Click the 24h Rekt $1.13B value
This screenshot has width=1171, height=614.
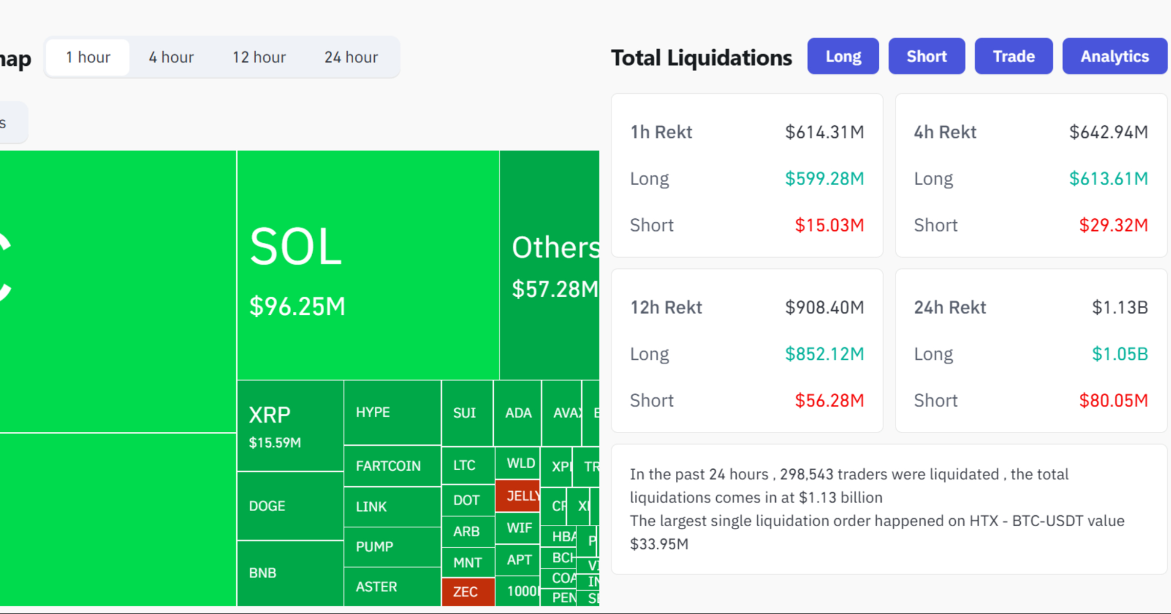click(x=1120, y=307)
